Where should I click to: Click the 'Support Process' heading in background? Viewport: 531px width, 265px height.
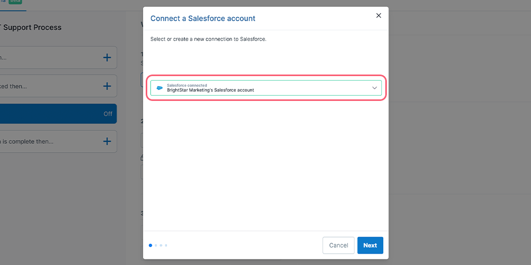pyautogui.click(x=32, y=27)
